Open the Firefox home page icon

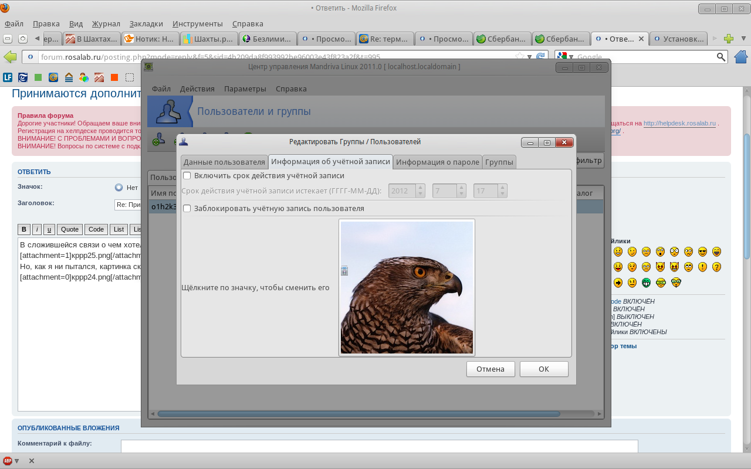740,57
